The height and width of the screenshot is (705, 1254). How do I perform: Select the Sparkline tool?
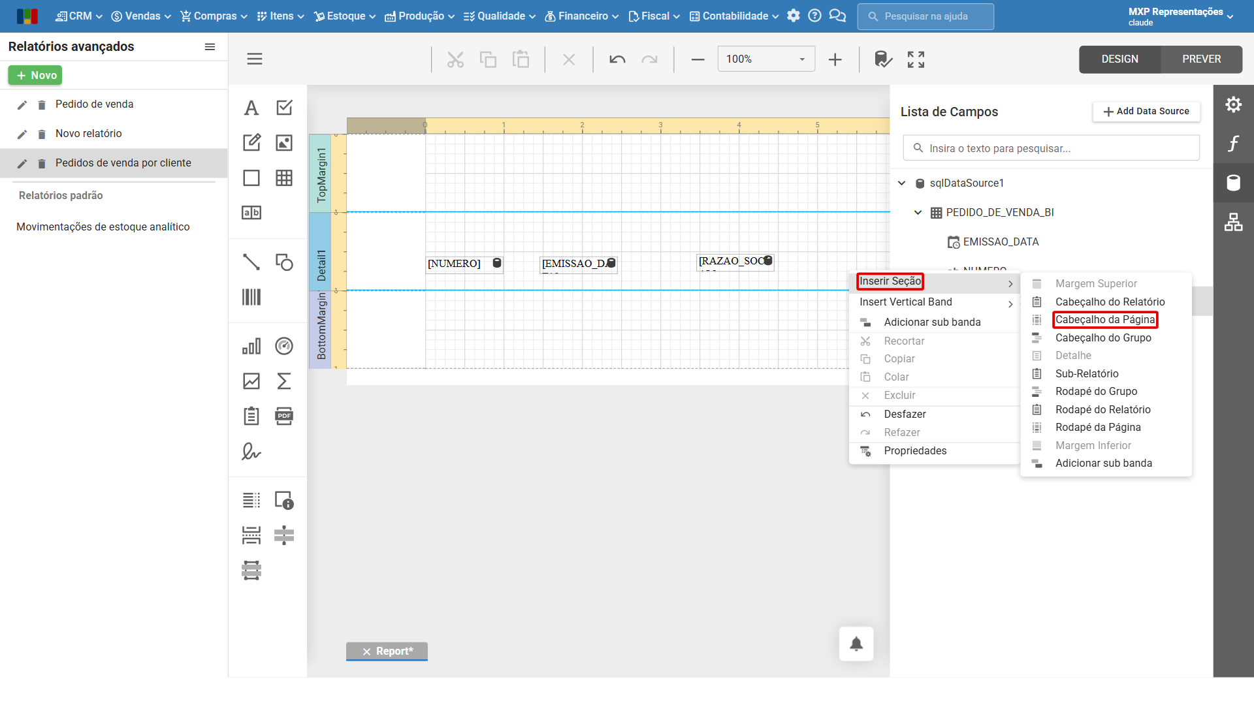(x=251, y=381)
